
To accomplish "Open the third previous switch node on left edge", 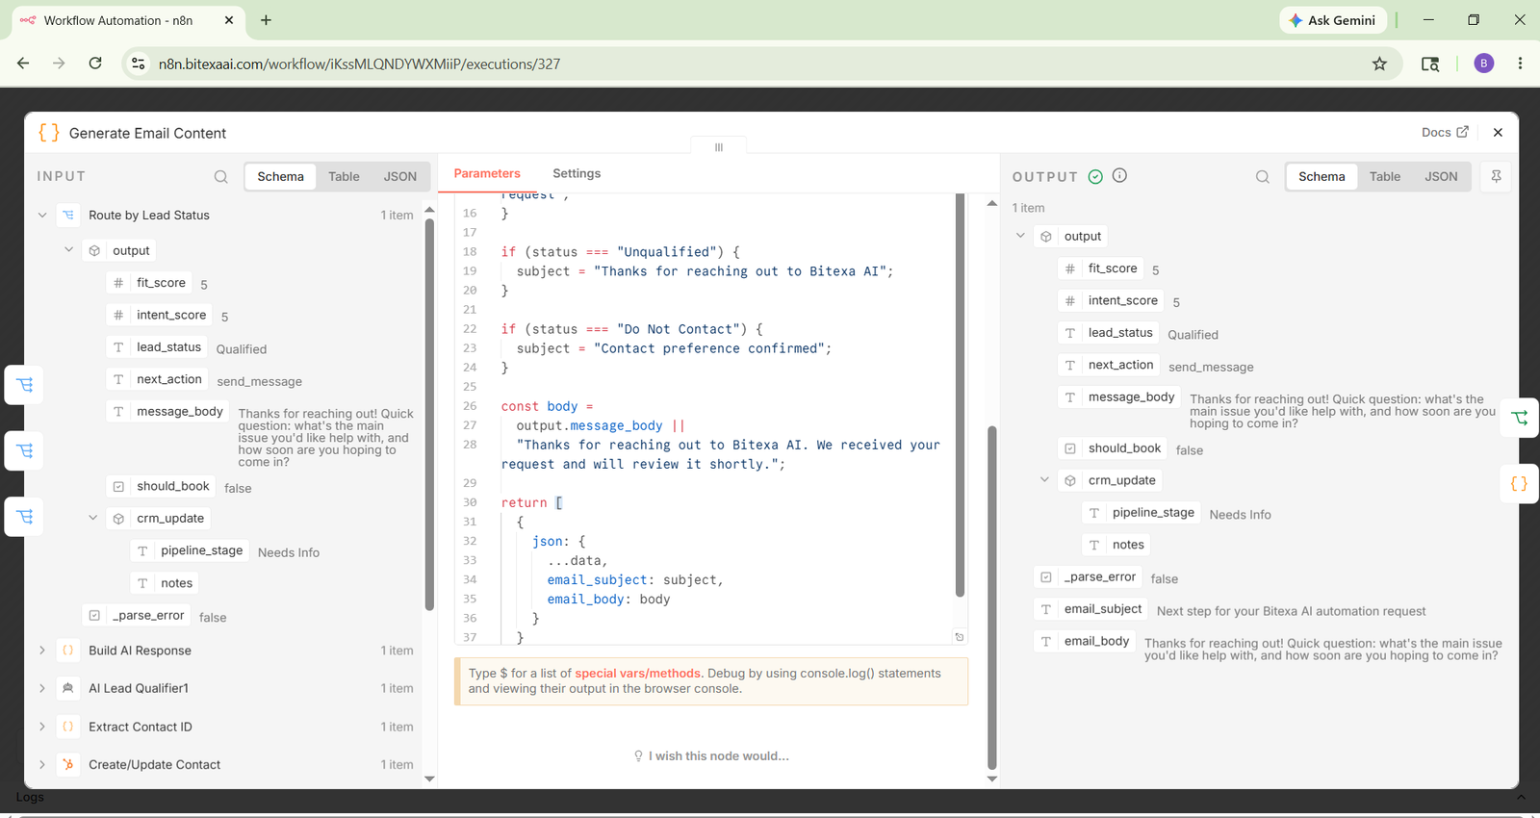I will (x=24, y=517).
